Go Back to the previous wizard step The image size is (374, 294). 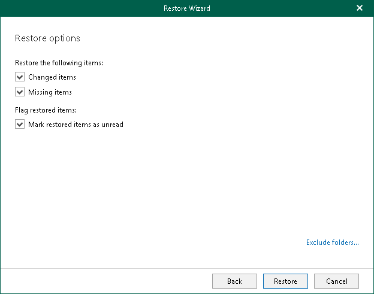click(234, 281)
